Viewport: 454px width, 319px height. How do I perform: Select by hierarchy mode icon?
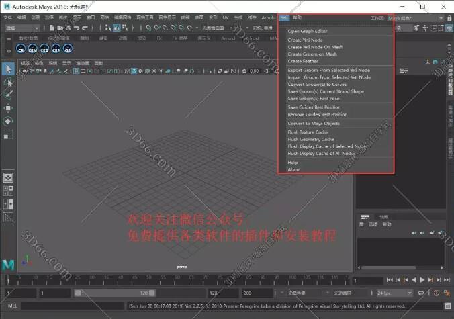pos(108,28)
